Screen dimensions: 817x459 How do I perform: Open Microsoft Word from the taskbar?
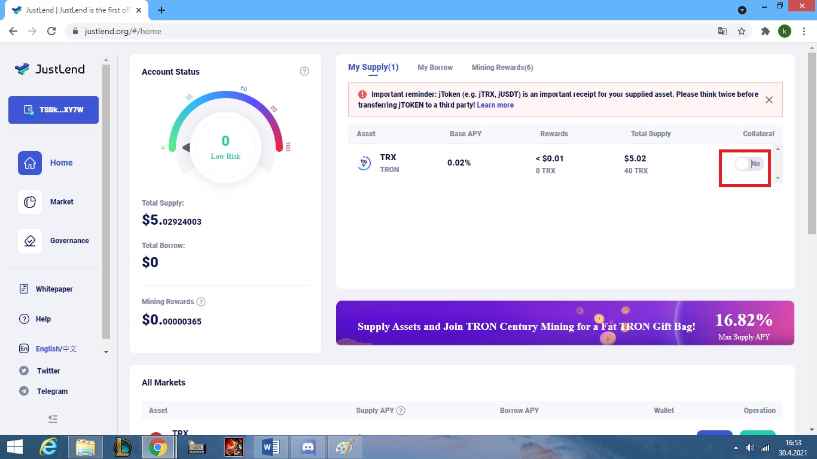[x=271, y=447]
